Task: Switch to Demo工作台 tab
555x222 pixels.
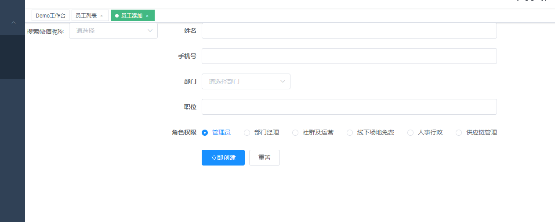Action: coord(51,15)
